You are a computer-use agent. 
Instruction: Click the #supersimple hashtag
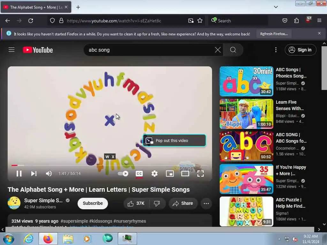coord(74,221)
